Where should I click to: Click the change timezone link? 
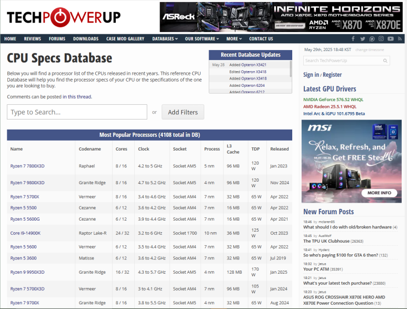370,50
